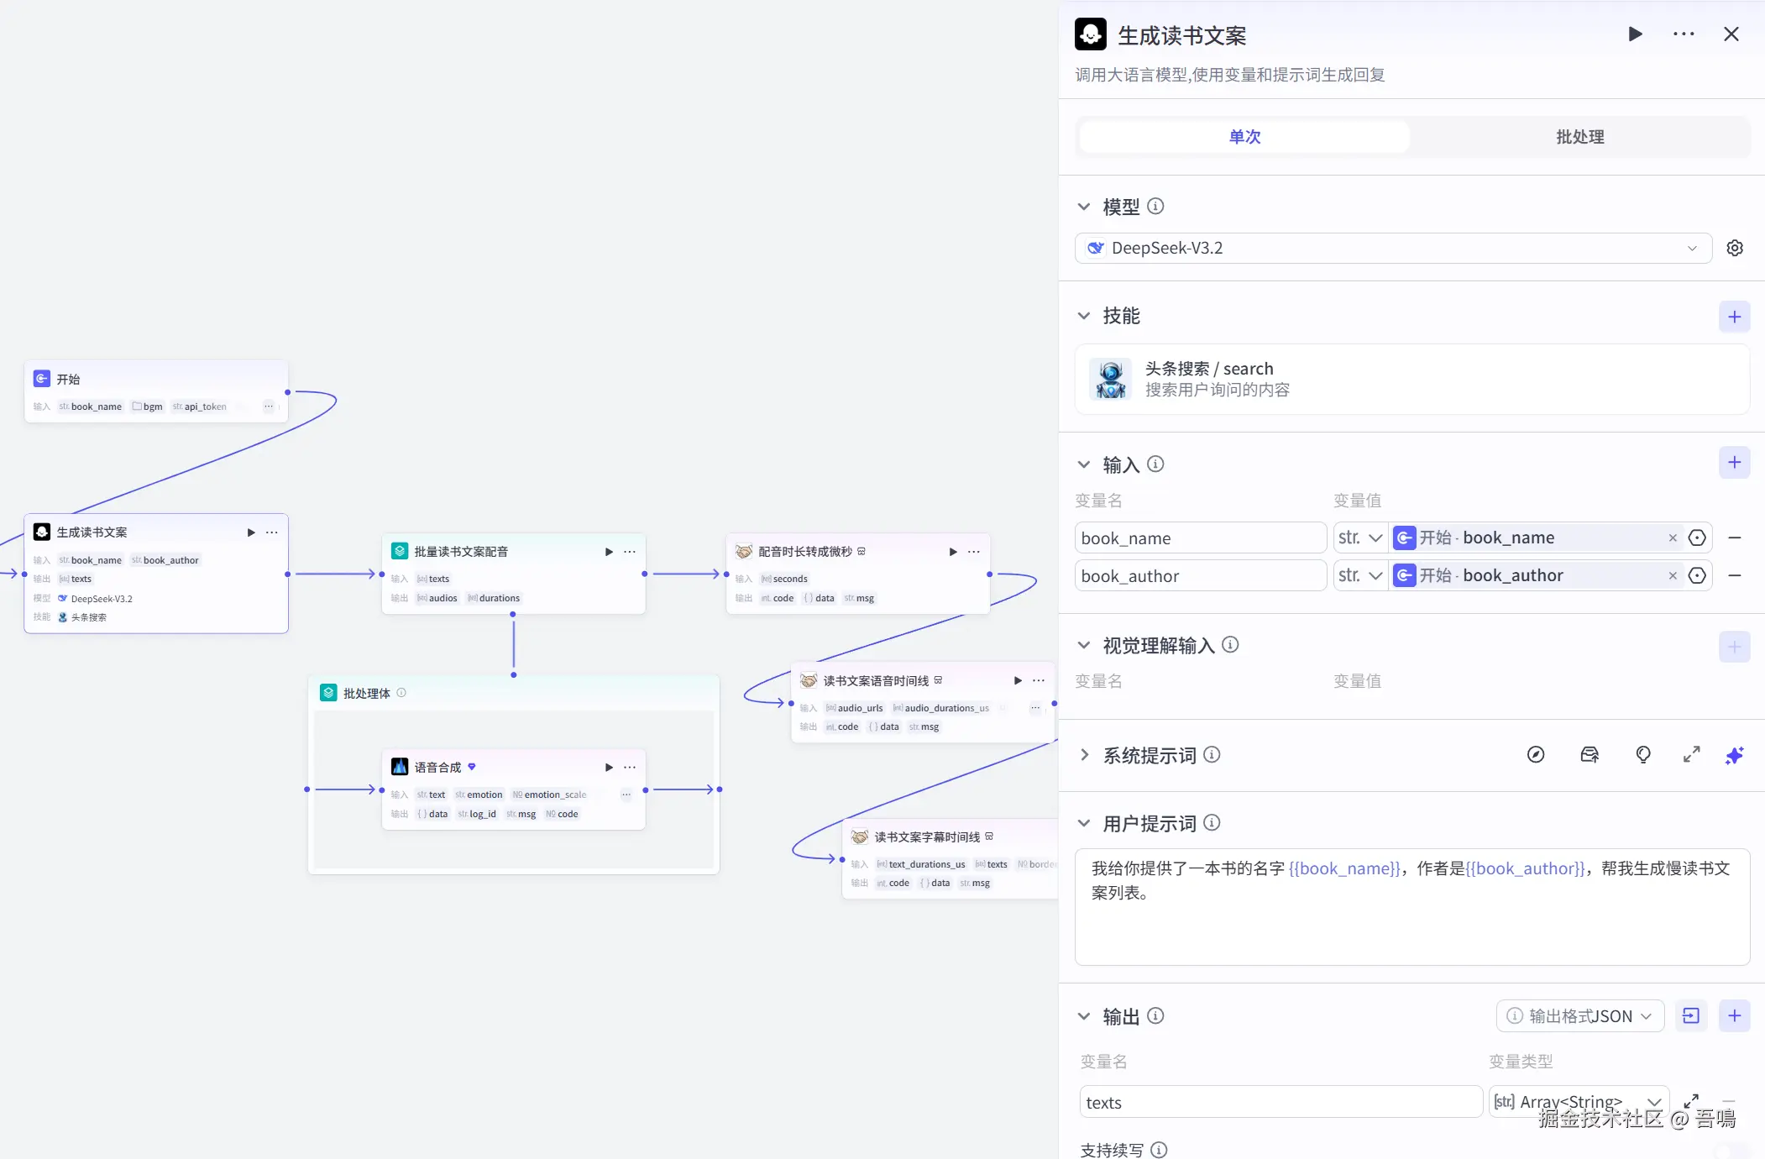Expand the 系统提示词 section

coord(1084,755)
